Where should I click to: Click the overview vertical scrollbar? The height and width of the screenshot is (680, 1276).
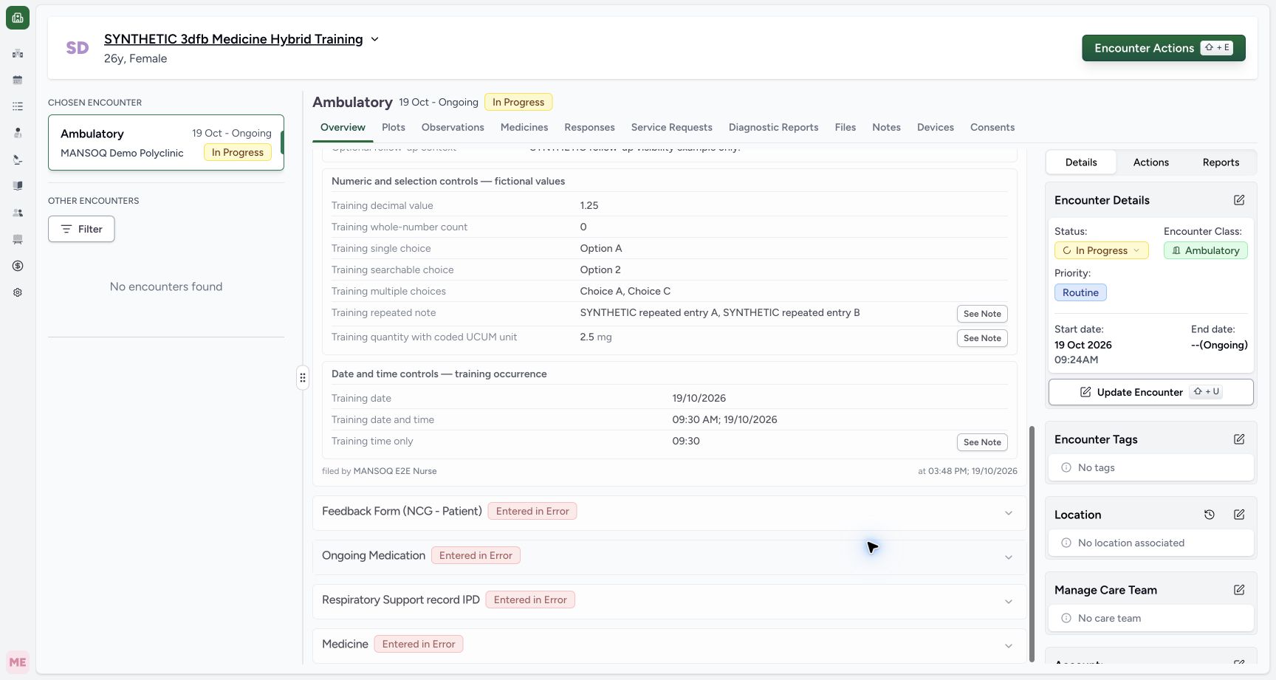tap(1032, 543)
